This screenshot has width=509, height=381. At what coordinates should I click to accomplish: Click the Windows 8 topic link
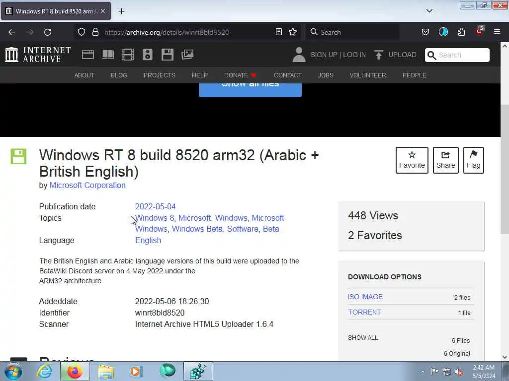coord(155,218)
